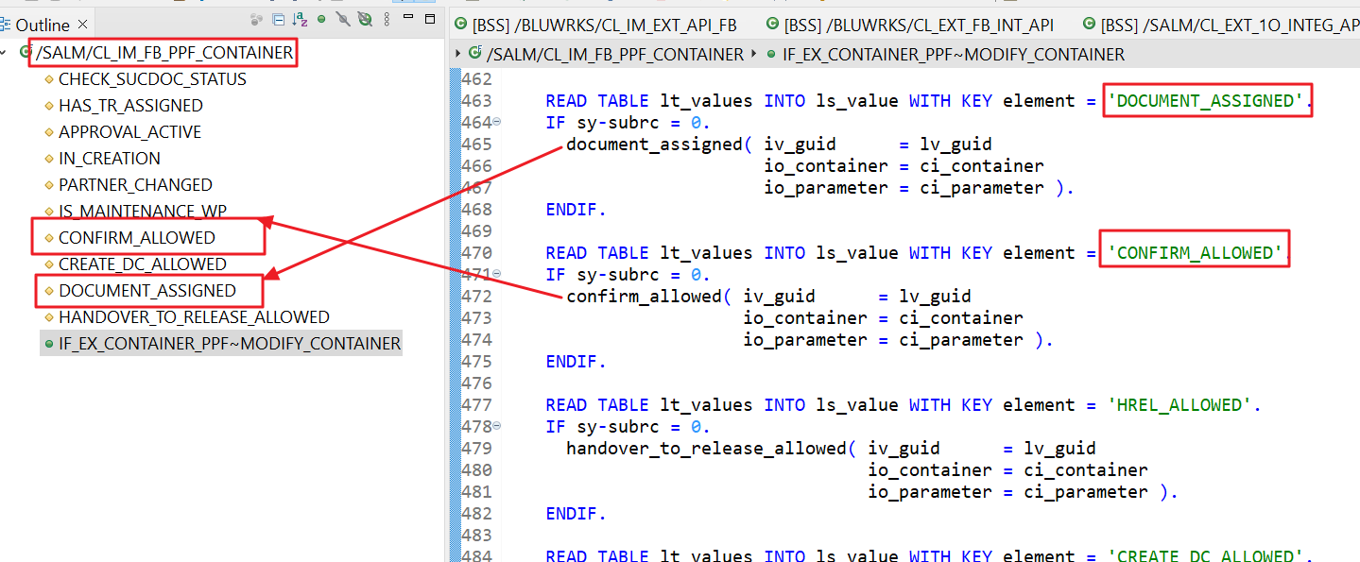Collapse all Outline tree nodes
1360x562 pixels.
pos(278,19)
